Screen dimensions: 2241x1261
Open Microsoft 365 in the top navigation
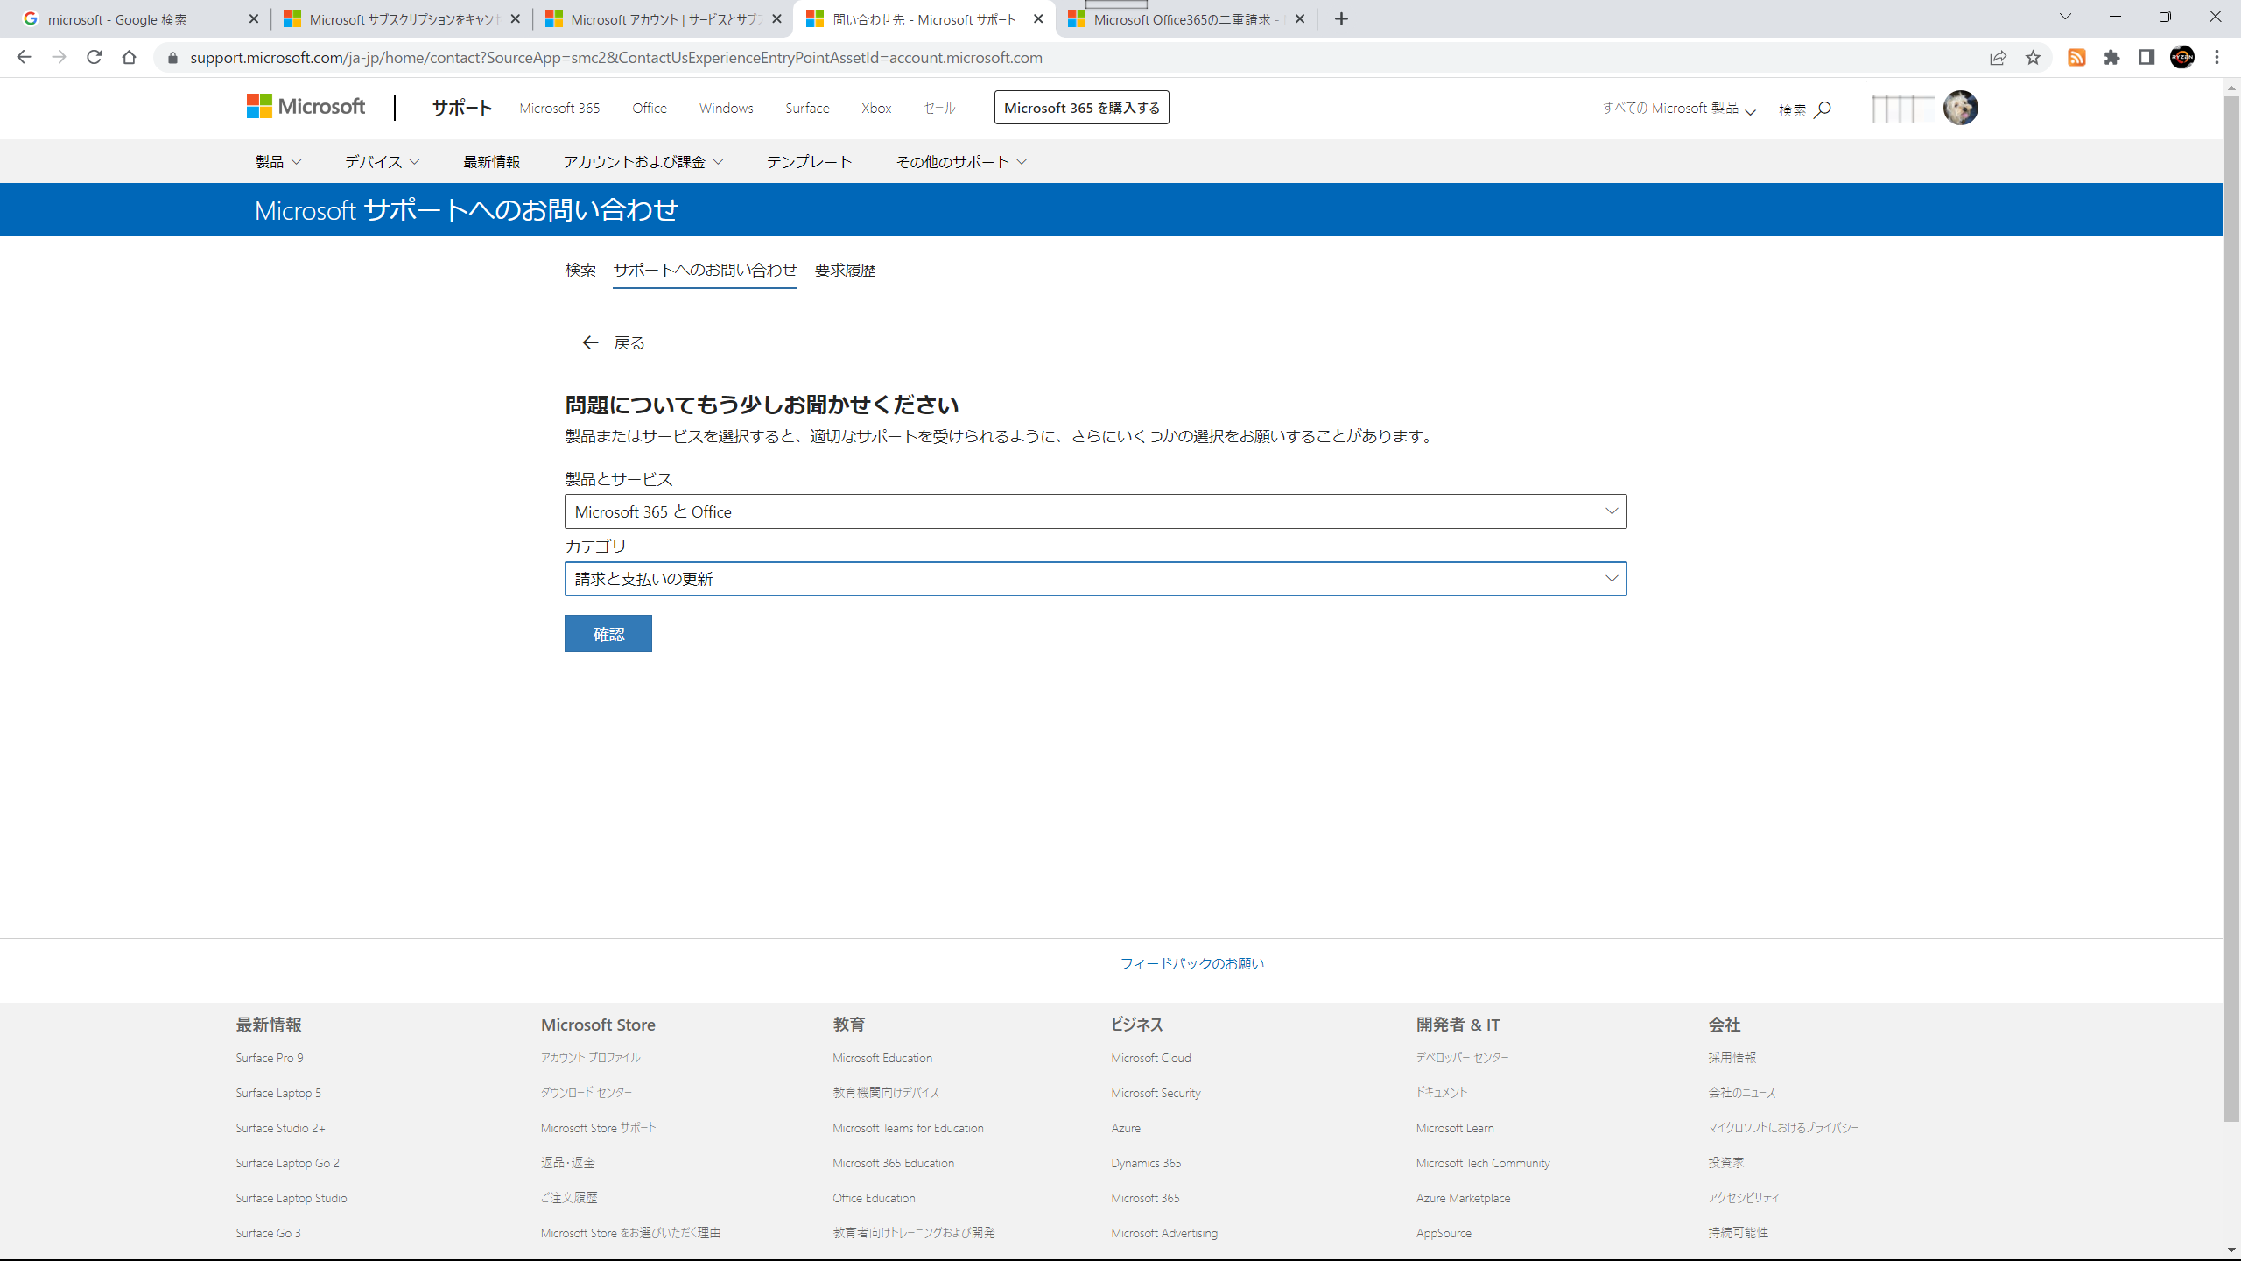[559, 108]
